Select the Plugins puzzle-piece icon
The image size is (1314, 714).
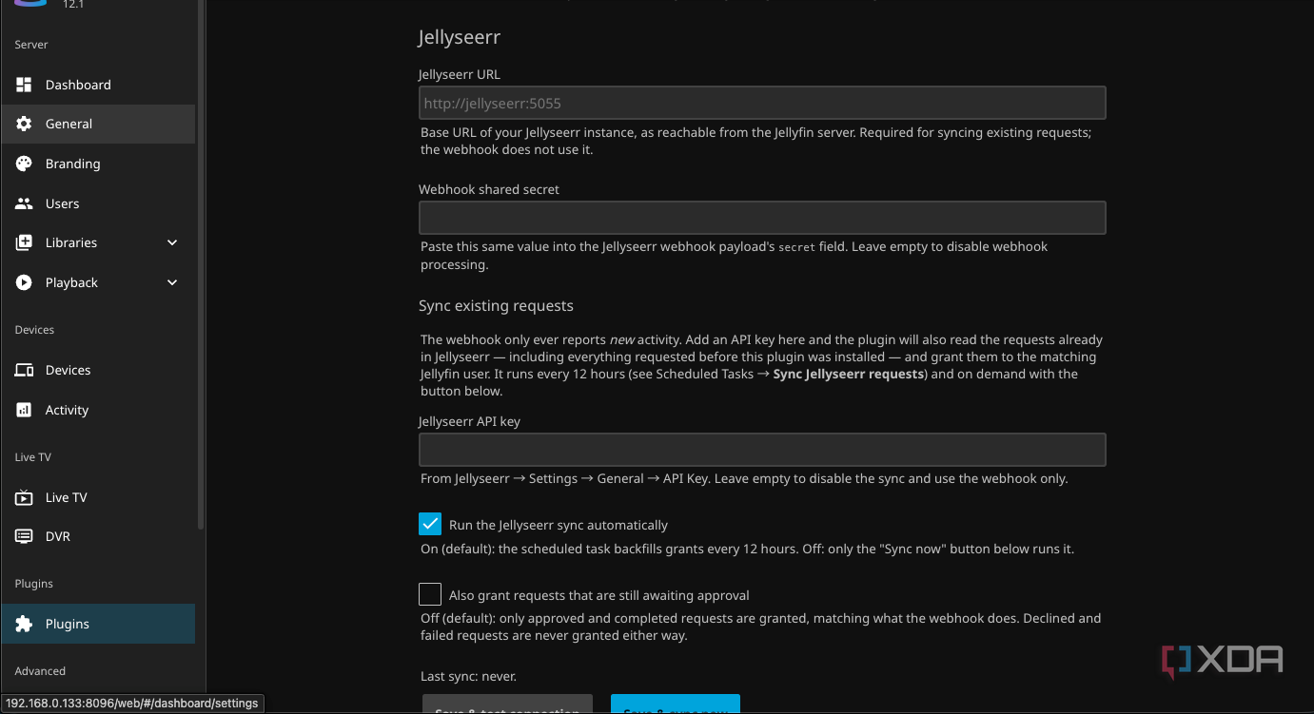coord(24,624)
